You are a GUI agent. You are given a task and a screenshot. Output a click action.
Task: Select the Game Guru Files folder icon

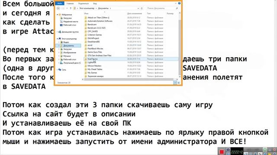(86, 52)
